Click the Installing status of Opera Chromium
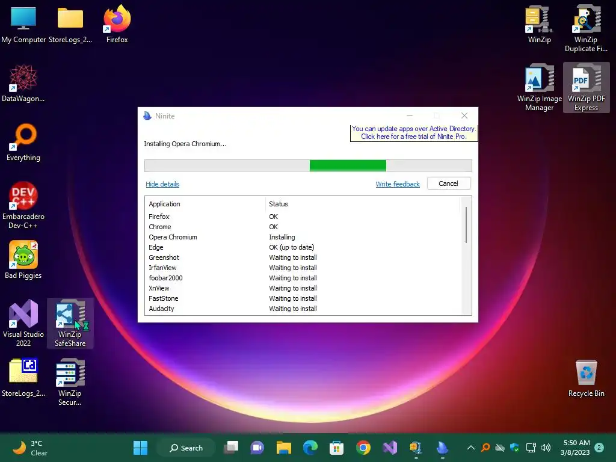 pos(282,237)
